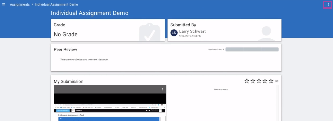Screen dimensions: 333x121
Task: Open the hamburger navigation menu
Action: [x=4, y=4]
